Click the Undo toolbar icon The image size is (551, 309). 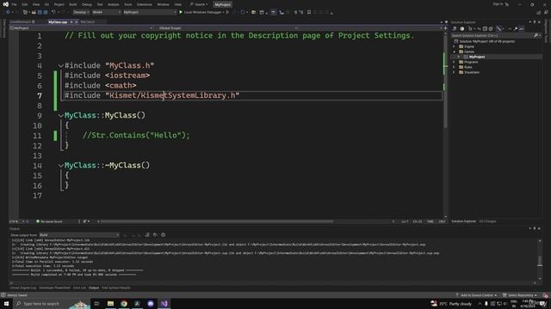click(x=53, y=12)
